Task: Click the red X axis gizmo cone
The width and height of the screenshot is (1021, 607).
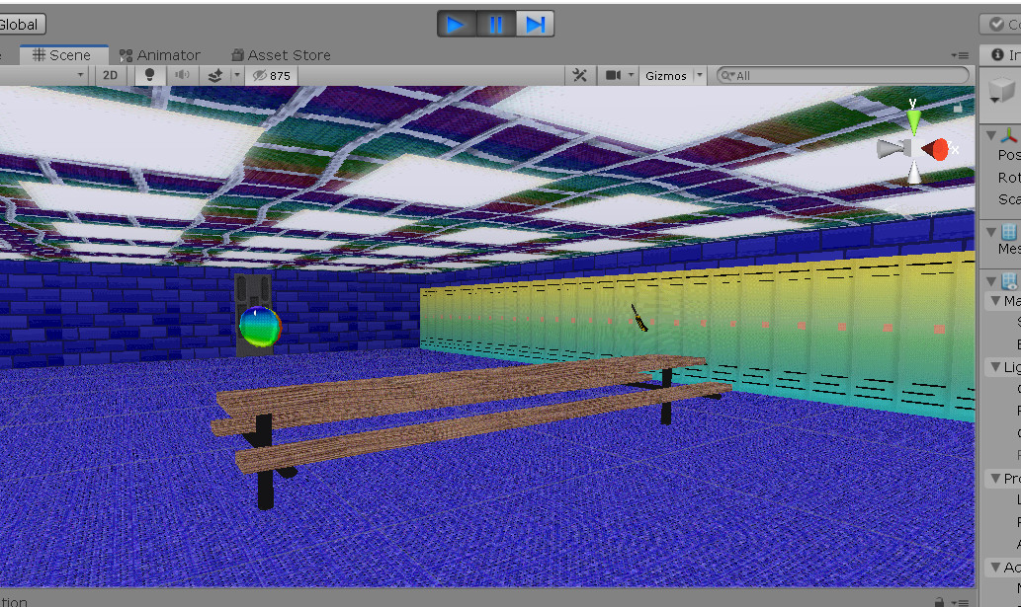Action: [x=937, y=149]
